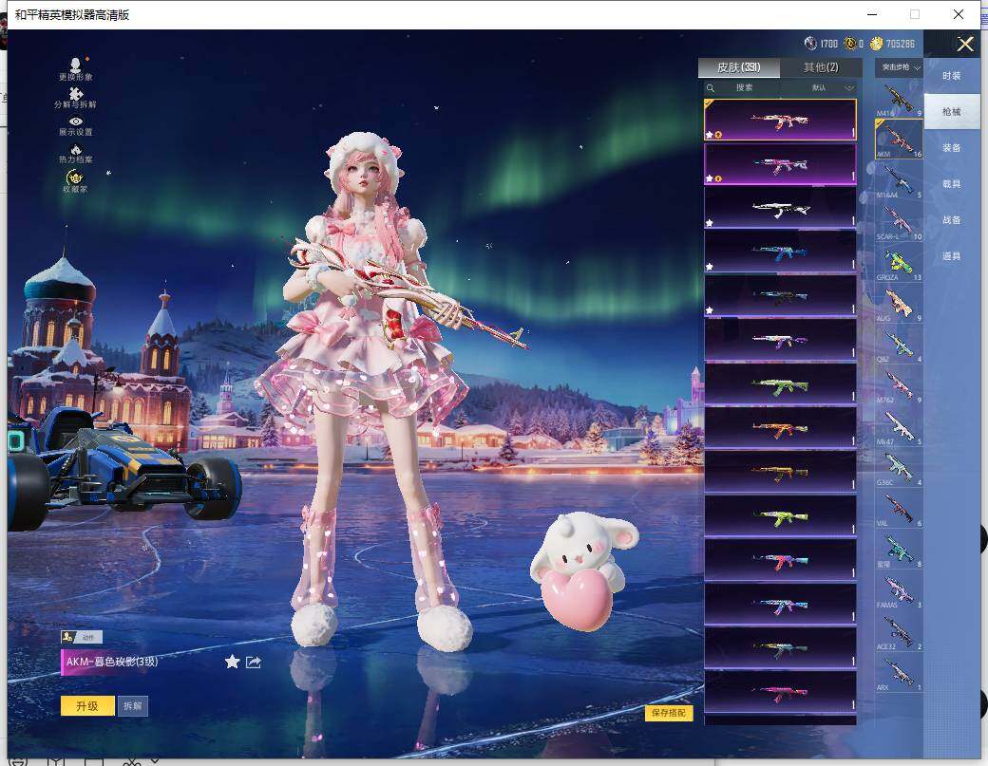
Task: Select the VAL weapon icon
Action: click(x=899, y=508)
